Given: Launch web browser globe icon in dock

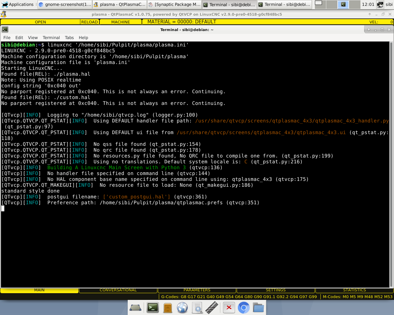Looking at the screenshot, I should coord(182,308).
